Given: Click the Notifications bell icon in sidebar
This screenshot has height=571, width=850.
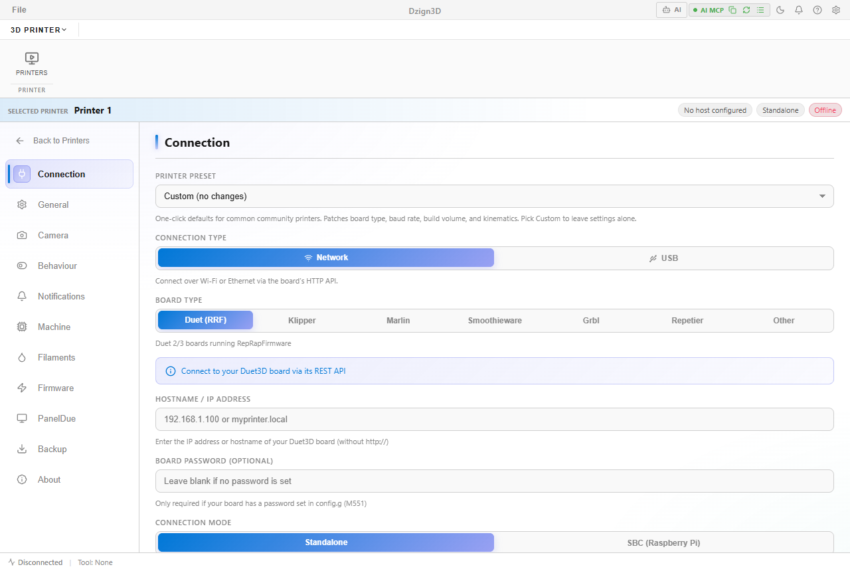Looking at the screenshot, I should (x=22, y=296).
